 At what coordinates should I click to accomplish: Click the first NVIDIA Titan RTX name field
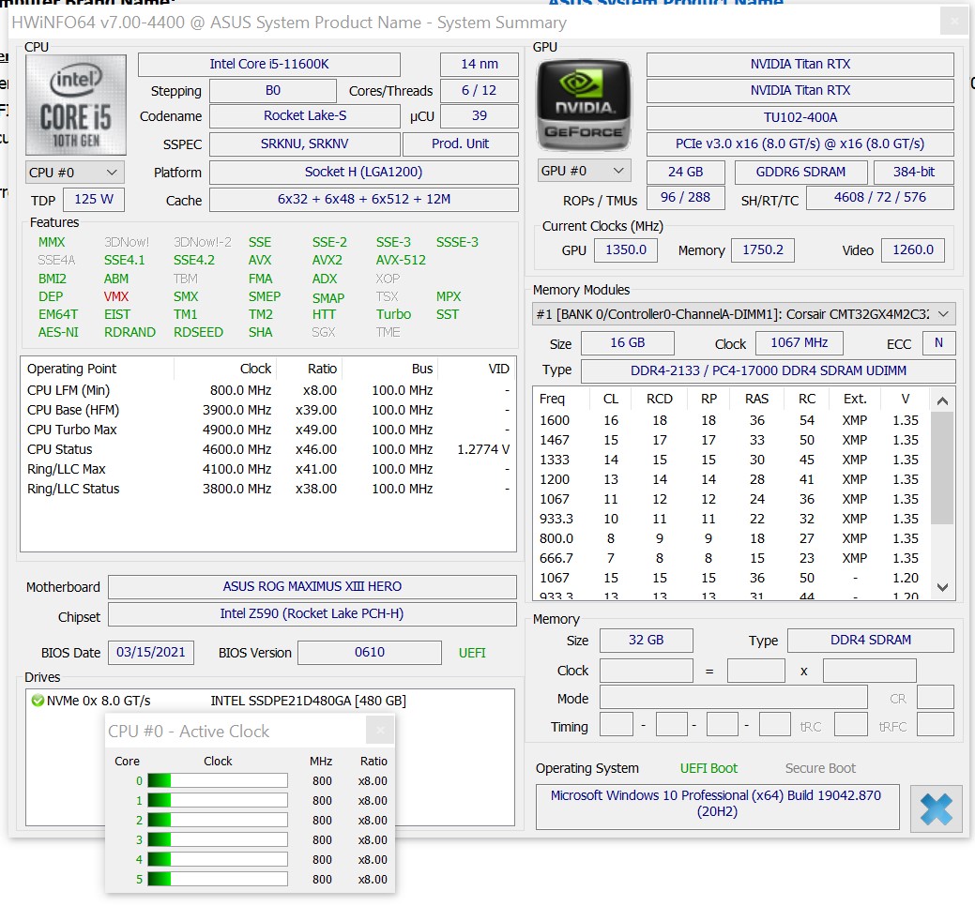[x=800, y=64]
